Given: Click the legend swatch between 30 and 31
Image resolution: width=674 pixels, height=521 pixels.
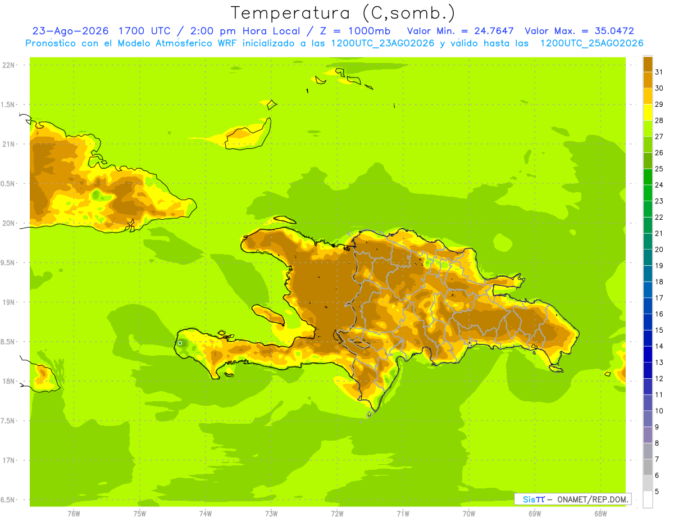Looking at the screenshot, I should pyautogui.click(x=648, y=80).
